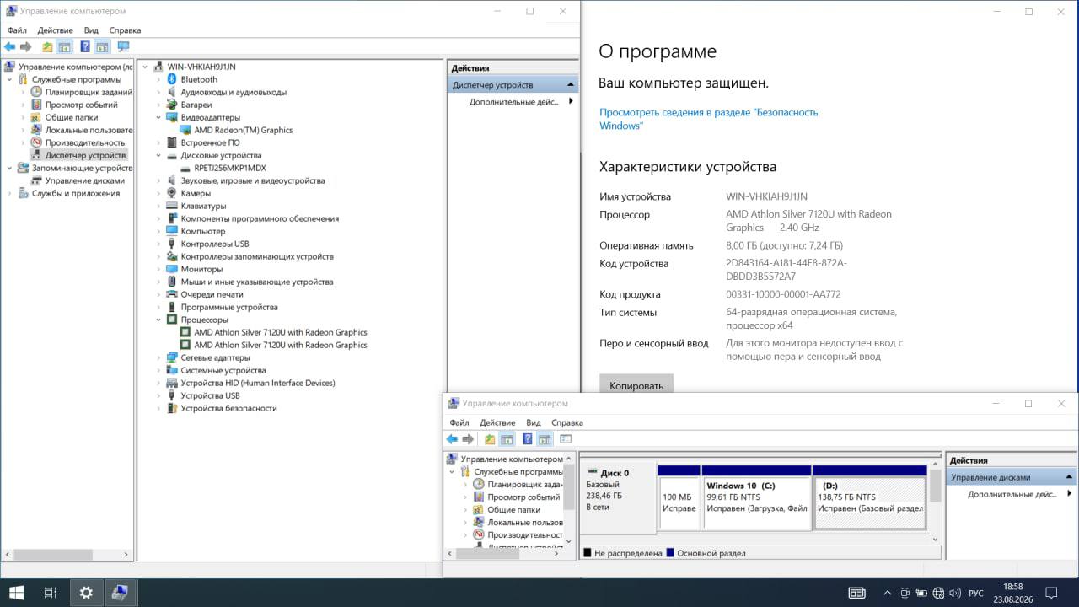This screenshot has width=1079, height=607.
Task: Open Действие menu in Disk Management window
Action: (x=497, y=422)
